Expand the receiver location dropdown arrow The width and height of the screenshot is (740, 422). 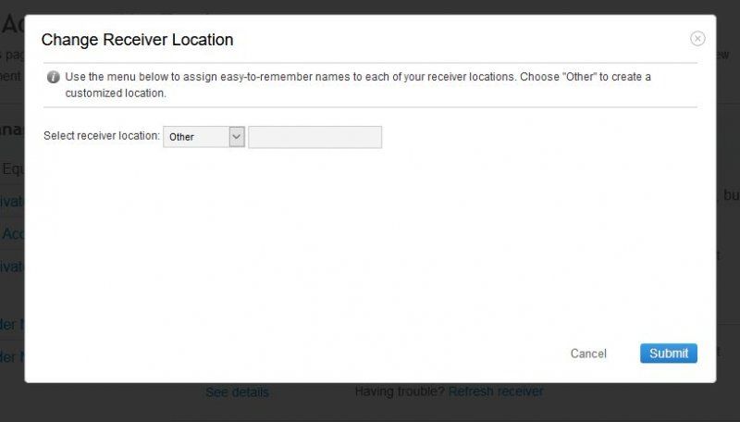[236, 137]
